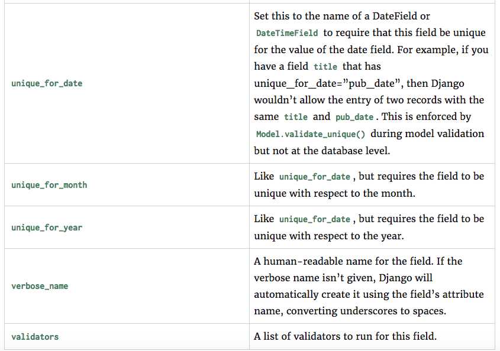The width and height of the screenshot is (500, 351).
Task: Click the unique_for_year option name
Action: coord(47,227)
